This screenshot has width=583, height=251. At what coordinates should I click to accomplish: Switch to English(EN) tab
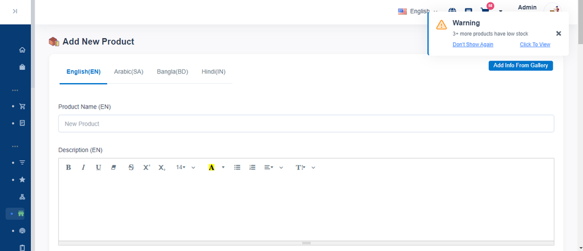(x=83, y=72)
